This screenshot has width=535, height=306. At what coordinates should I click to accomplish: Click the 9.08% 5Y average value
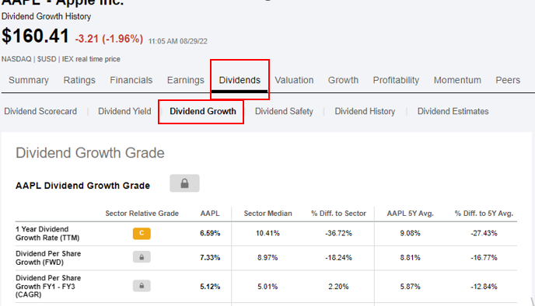point(410,234)
